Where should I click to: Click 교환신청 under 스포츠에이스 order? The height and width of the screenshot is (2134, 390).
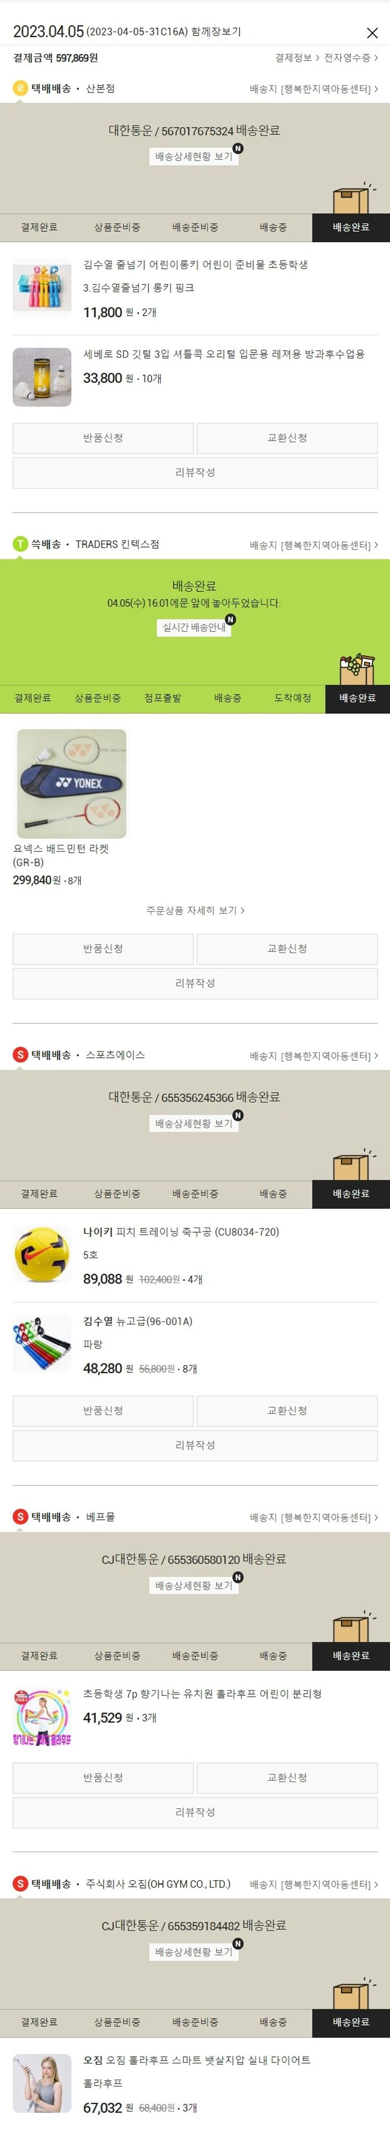(287, 1411)
